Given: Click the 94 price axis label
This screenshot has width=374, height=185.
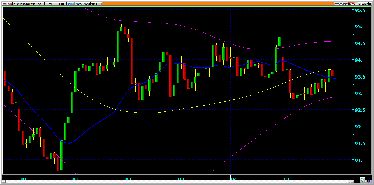Looking at the screenshot, I should pyautogui.click(x=359, y=60).
